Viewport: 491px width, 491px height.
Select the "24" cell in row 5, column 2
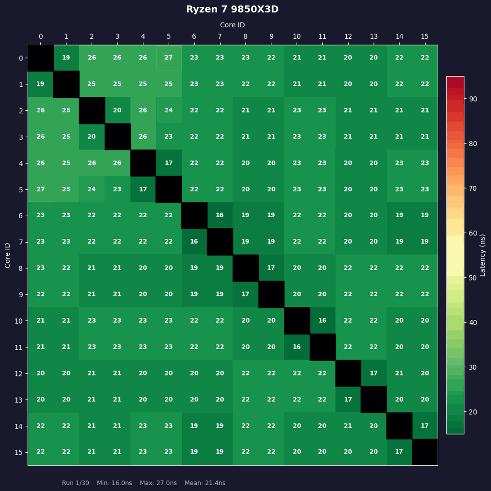pyautogui.click(x=92, y=189)
